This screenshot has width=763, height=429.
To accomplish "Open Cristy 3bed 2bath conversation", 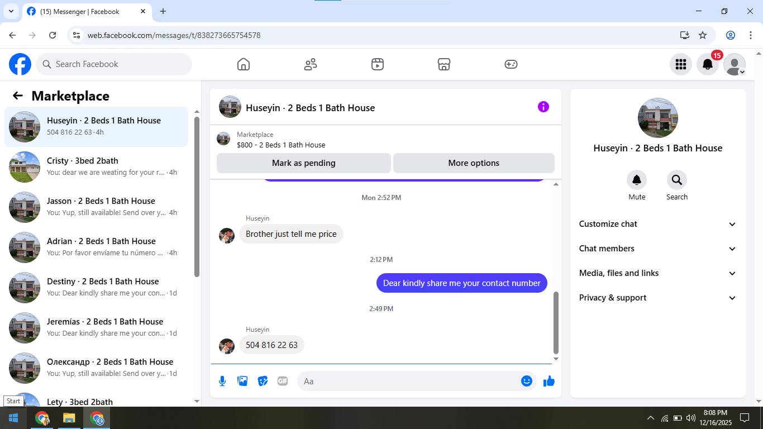I will point(97,167).
